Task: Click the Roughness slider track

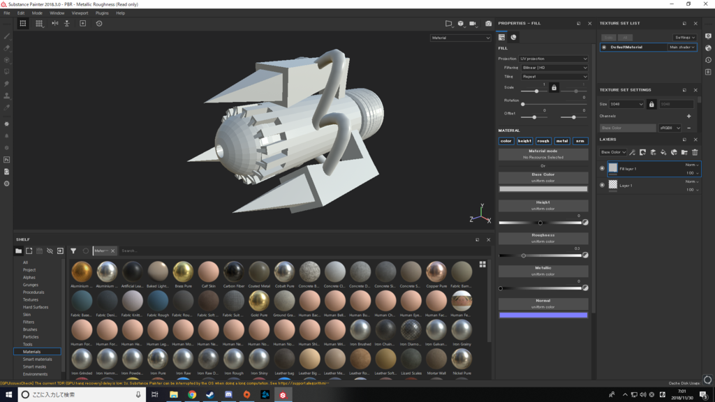Action: 540,255
